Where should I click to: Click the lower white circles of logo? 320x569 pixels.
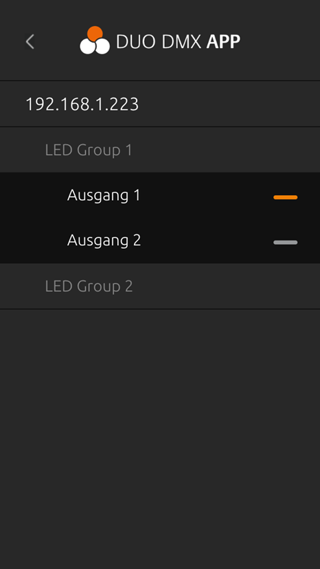pos(95,47)
